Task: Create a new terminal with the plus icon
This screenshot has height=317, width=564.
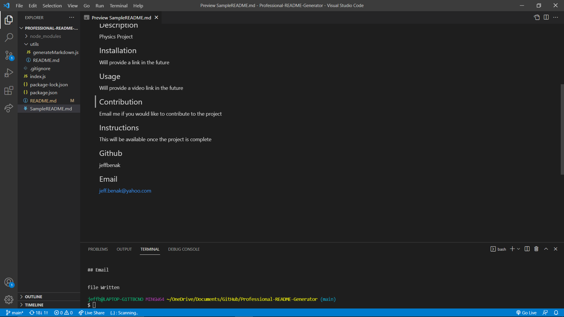Action: tap(512, 249)
